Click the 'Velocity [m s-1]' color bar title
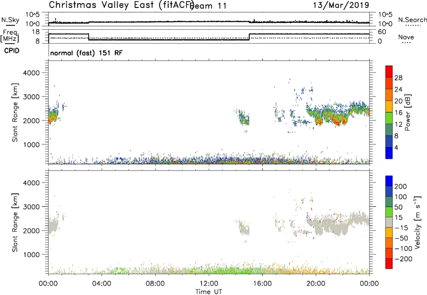 [x=417, y=222]
